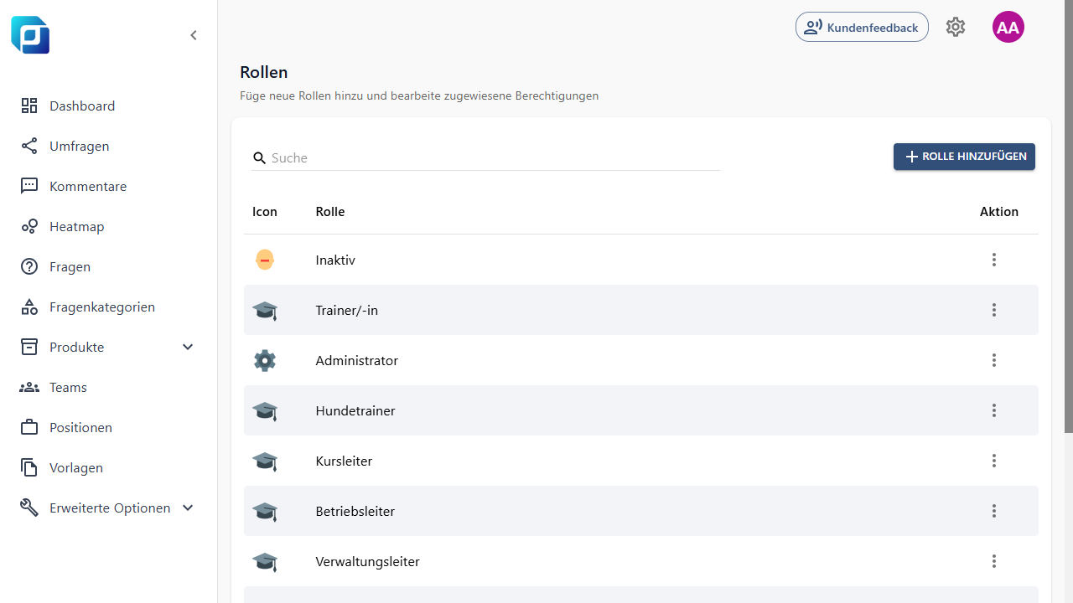This screenshot has width=1073, height=603.
Task: Click the Rolle column header
Action: pos(330,211)
